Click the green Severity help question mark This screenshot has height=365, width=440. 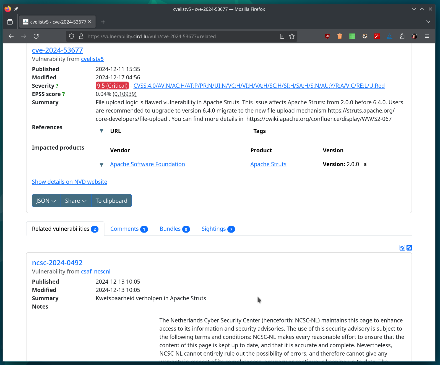pos(57,86)
